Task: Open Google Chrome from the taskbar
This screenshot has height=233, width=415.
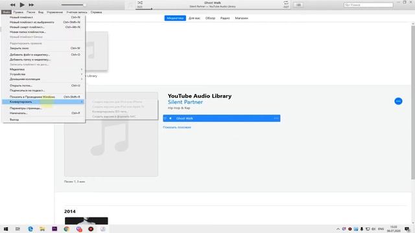Action: pyautogui.click(x=66, y=228)
